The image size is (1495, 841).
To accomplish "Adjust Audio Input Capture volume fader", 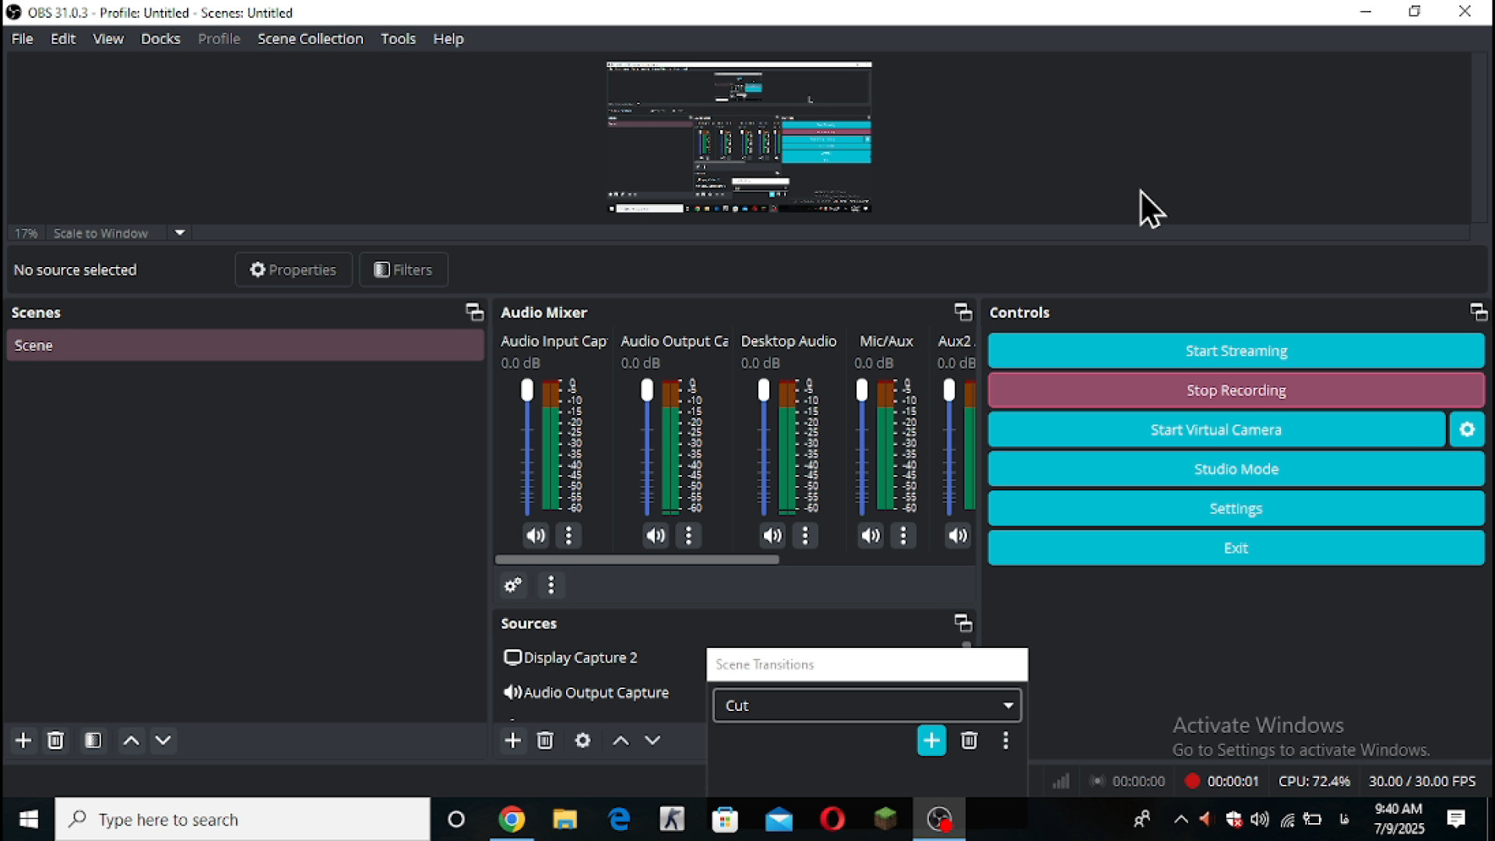I will pos(527,390).
